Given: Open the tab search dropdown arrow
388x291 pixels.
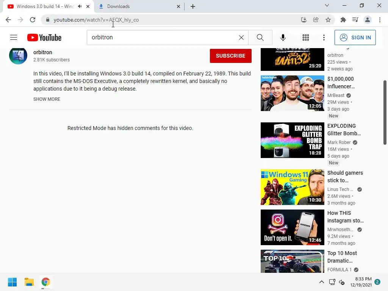Looking at the screenshot, I should coord(327,5).
